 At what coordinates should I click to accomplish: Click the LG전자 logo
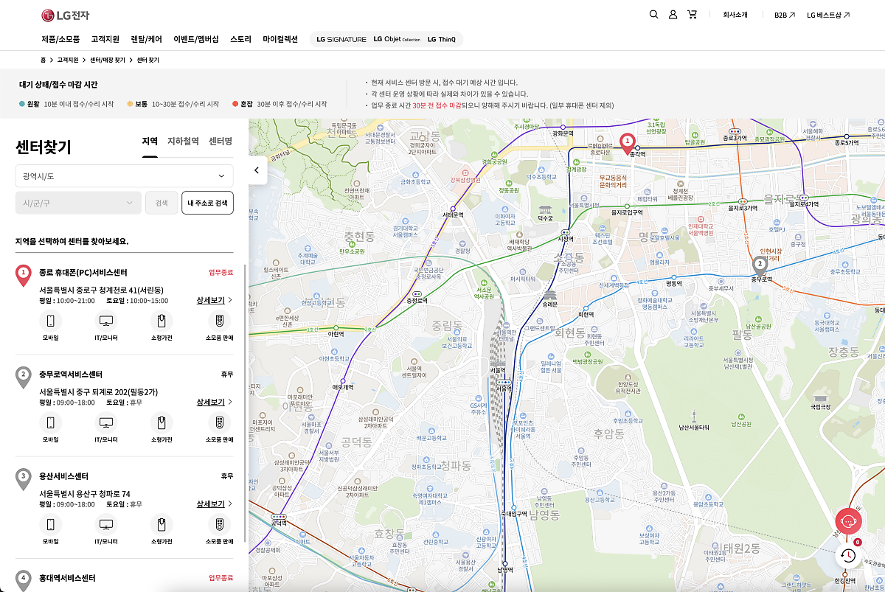pos(65,15)
